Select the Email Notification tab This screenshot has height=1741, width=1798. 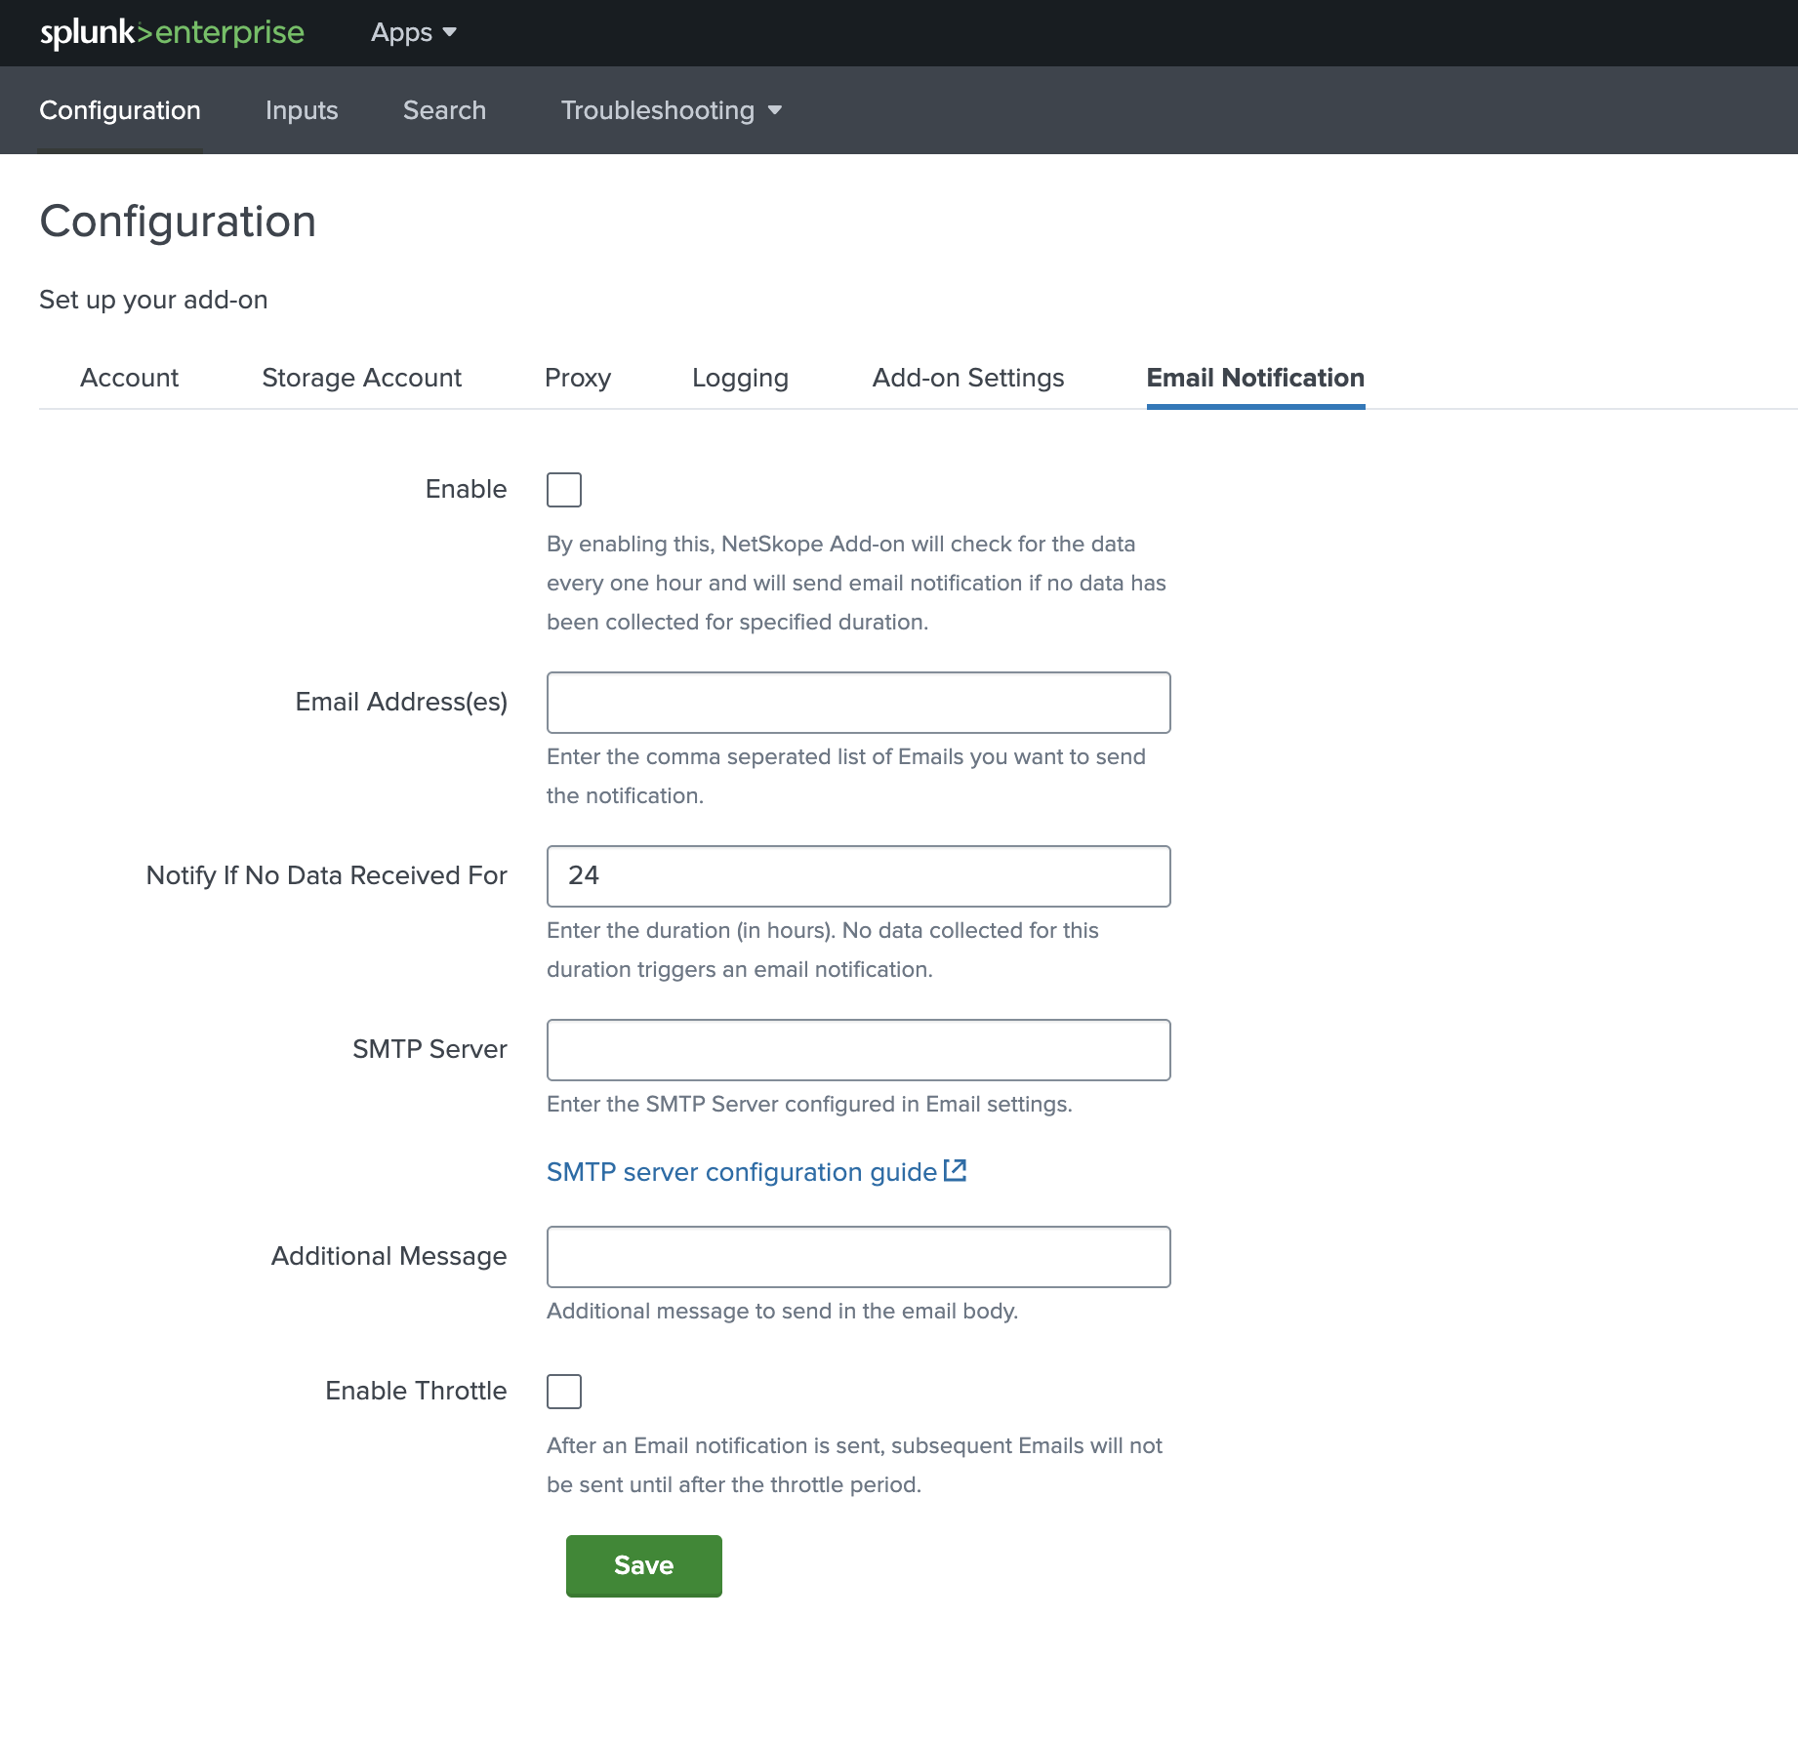(1255, 378)
